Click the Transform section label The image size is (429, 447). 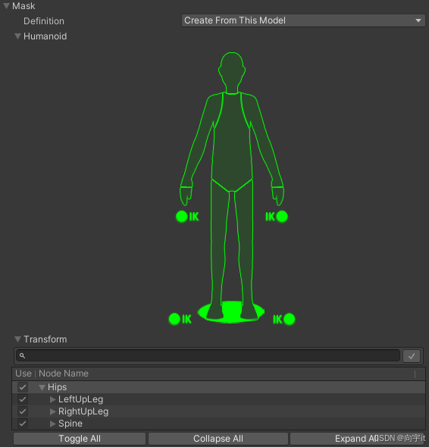click(x=45, y=339)
